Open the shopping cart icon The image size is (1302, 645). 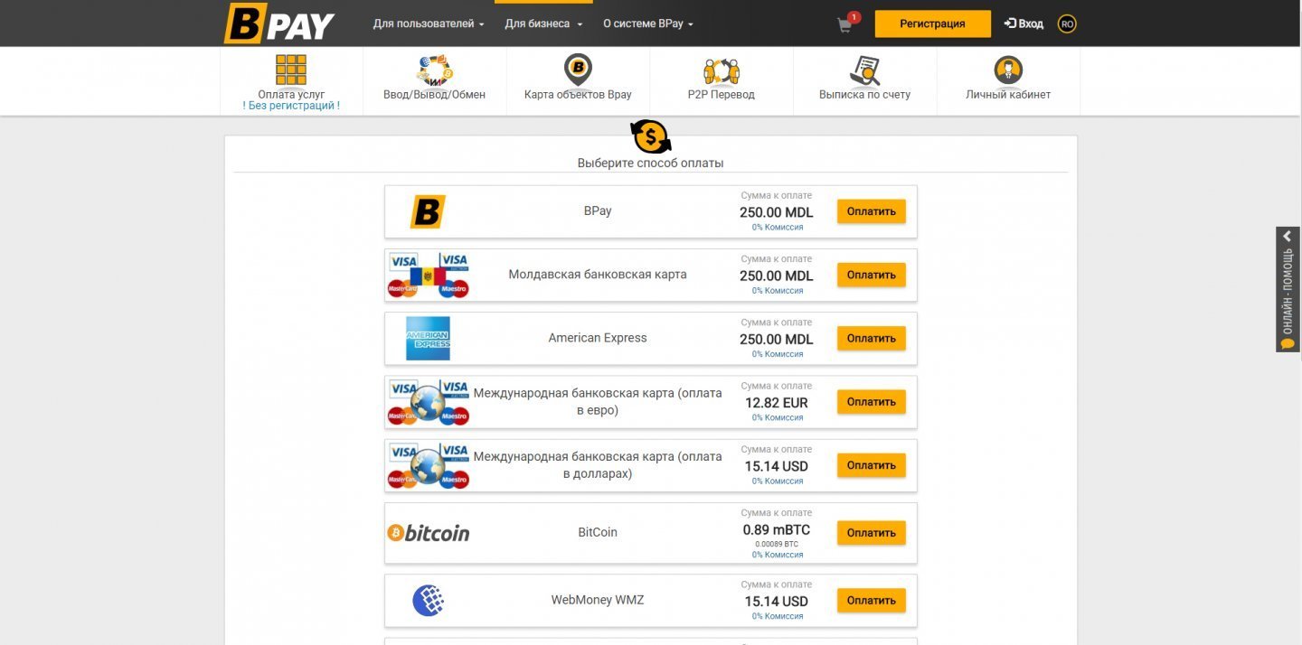(844, 25)
